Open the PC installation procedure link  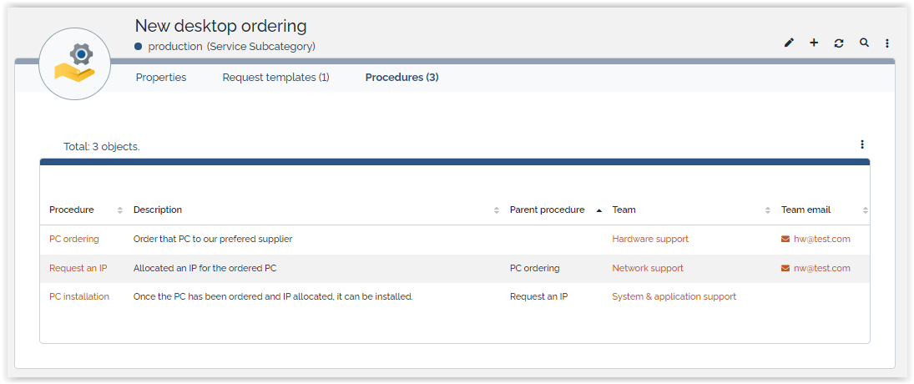78,296
